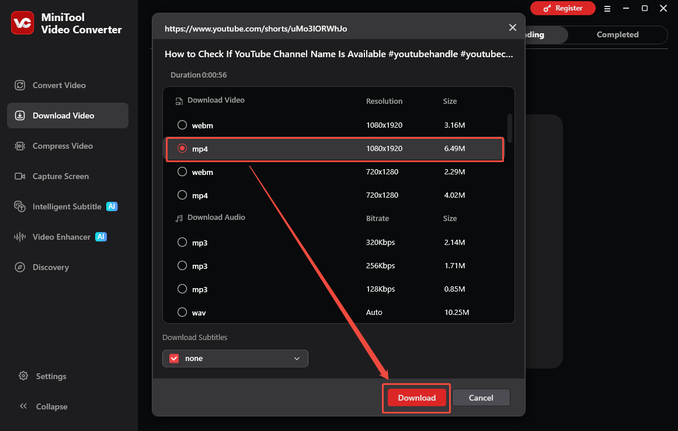678x431 pixels.
Task: Minimize the application window
Action: pos(625,8)
